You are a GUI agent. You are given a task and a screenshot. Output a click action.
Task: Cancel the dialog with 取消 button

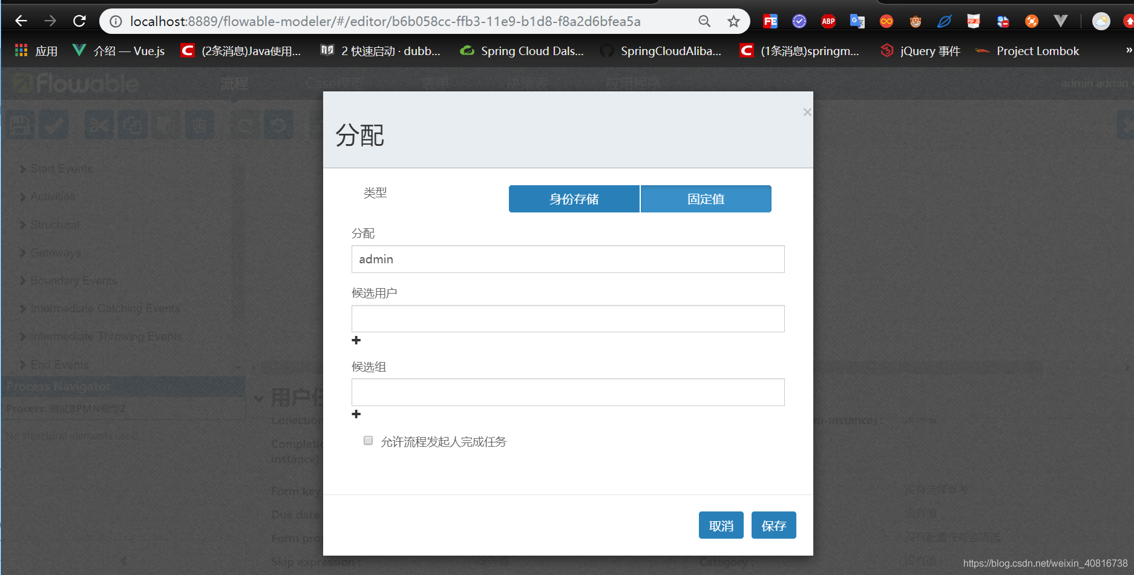[721, 525]
